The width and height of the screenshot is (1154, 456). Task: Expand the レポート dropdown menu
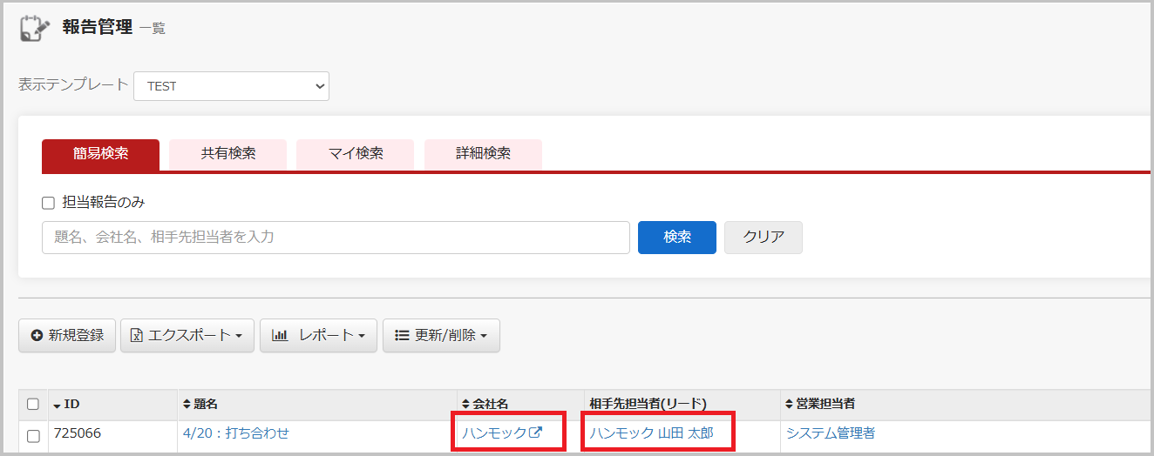pos(318,335)
